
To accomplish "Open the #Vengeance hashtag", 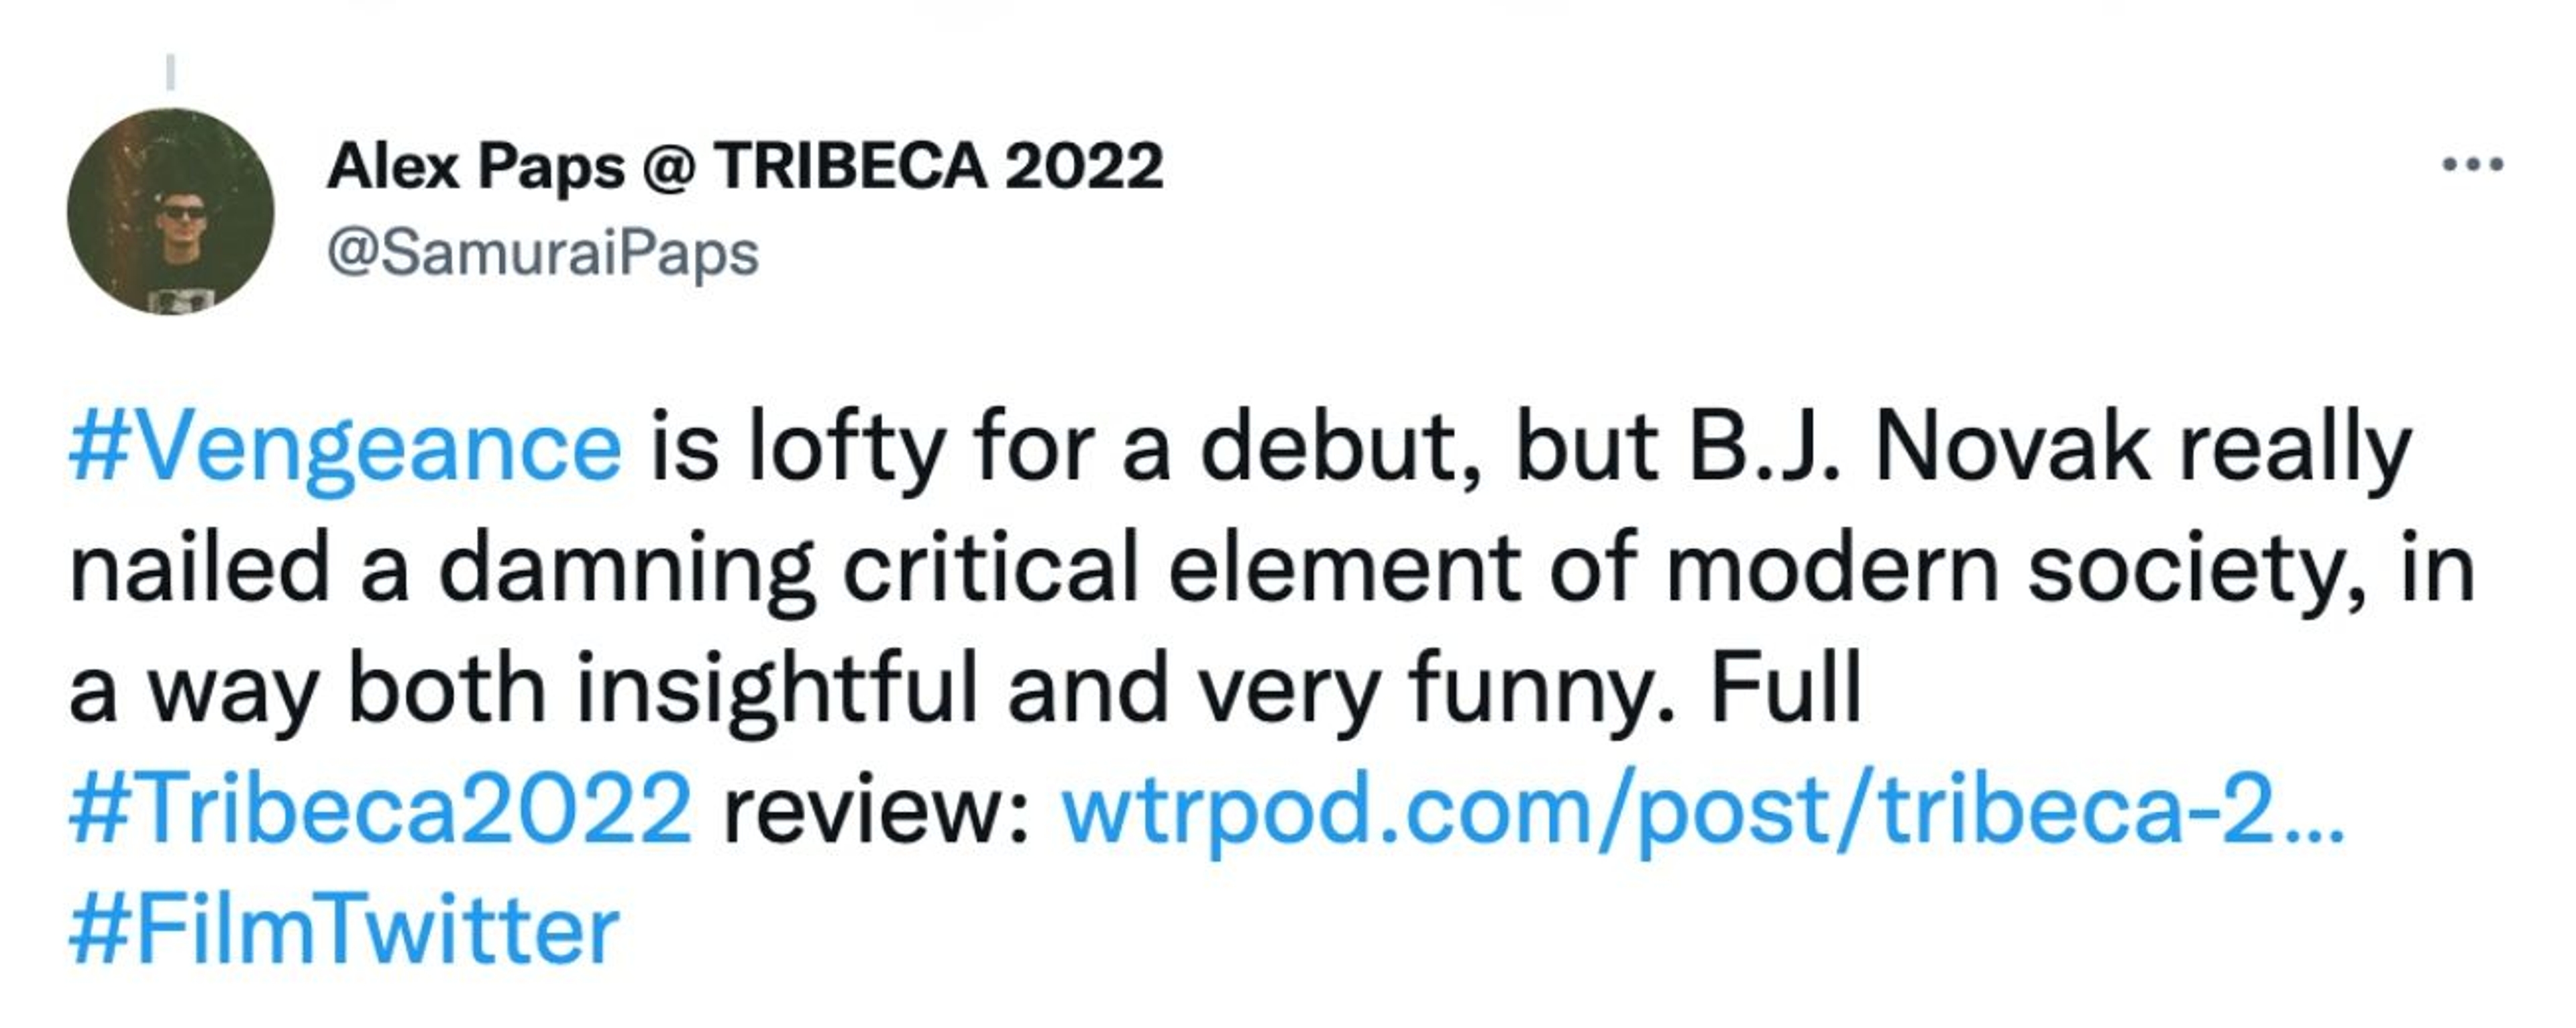I will pos(345,449).
